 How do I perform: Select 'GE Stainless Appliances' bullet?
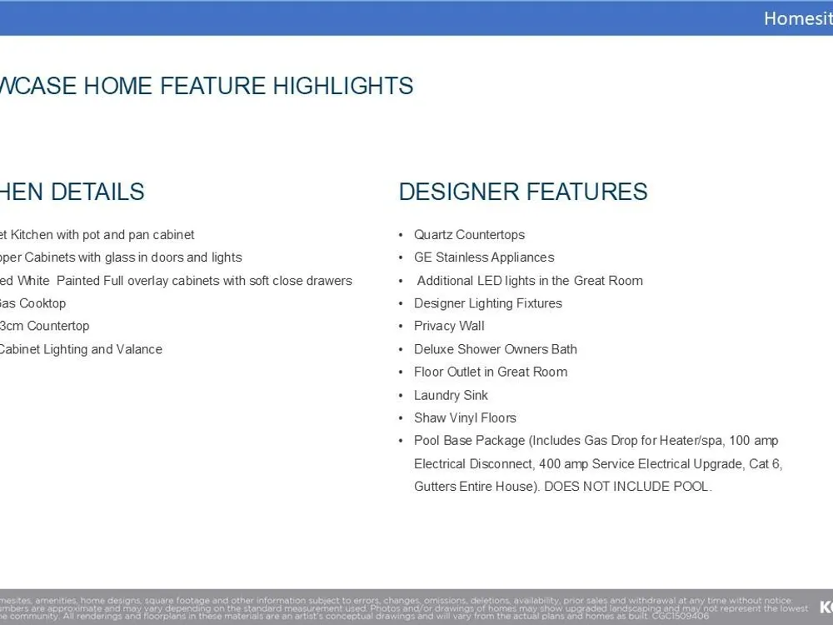coord(484,257)
